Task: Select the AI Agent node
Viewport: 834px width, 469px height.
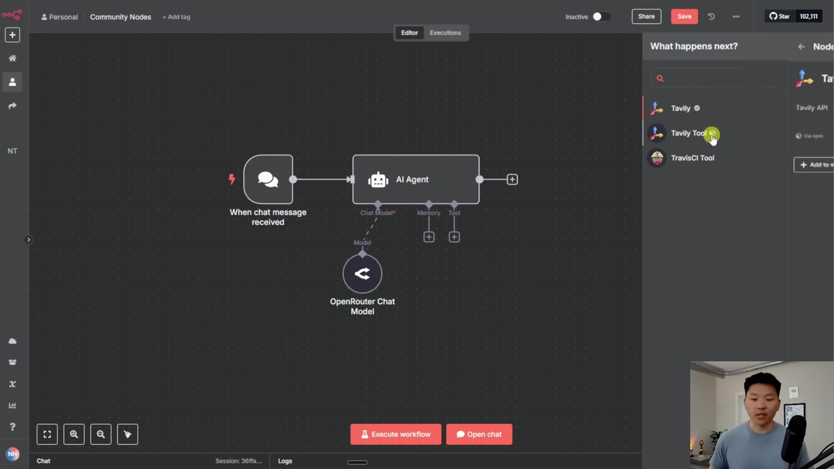Action: click(416, 179)
